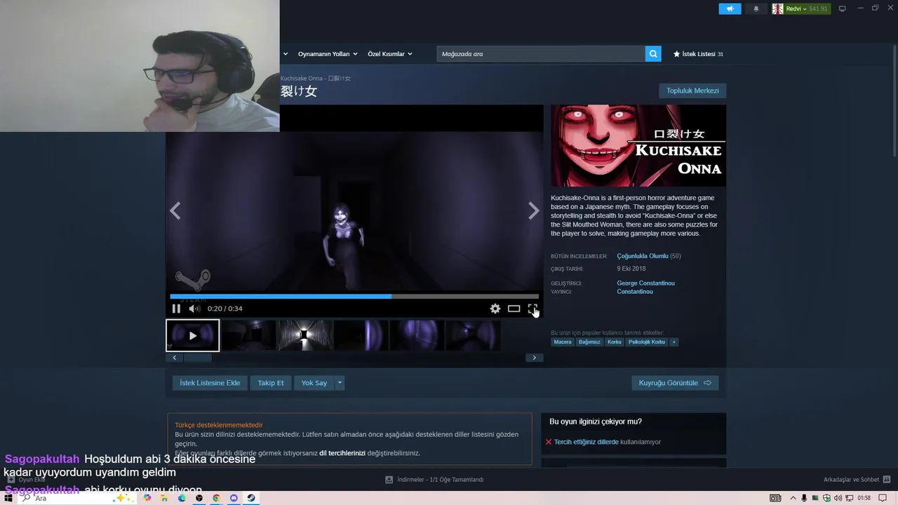Open Topluluk Merkezi
Viewport: 898px width, 505px height.
coord(692,90)
